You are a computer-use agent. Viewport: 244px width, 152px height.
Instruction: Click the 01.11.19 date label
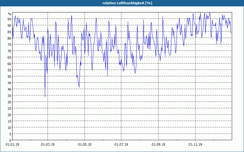coord(195,144)
